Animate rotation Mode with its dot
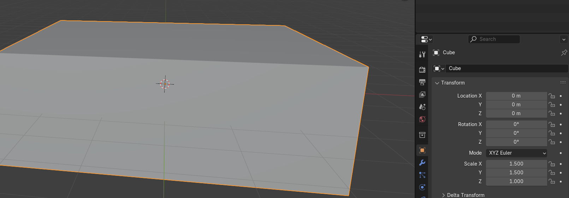 (561, 153)
